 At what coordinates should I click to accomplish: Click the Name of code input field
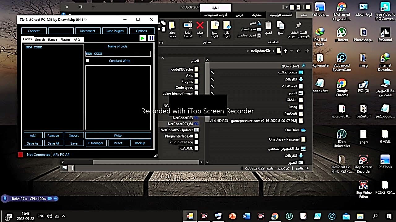[x=118, y=54]
